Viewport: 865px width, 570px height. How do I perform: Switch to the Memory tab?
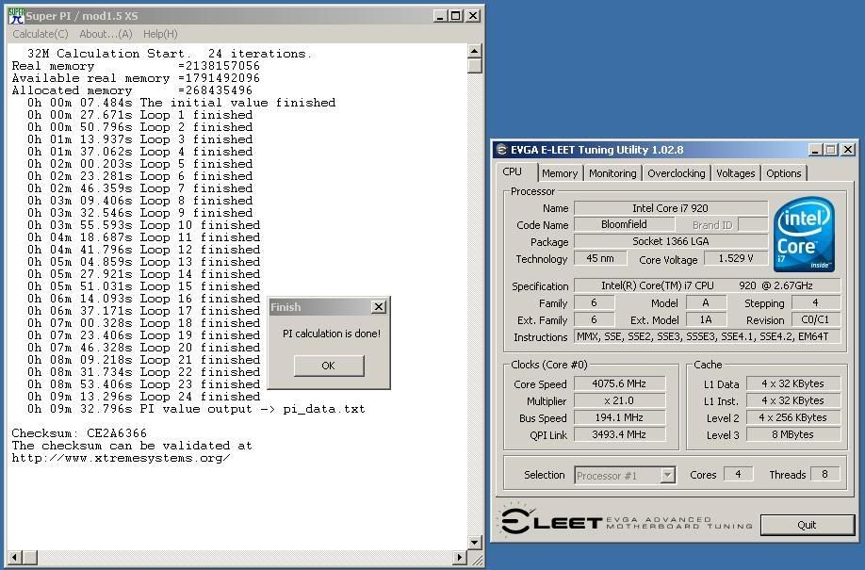click(x=560, y=172)
